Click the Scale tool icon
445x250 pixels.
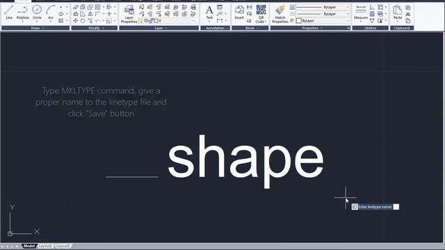coord(109,21)
